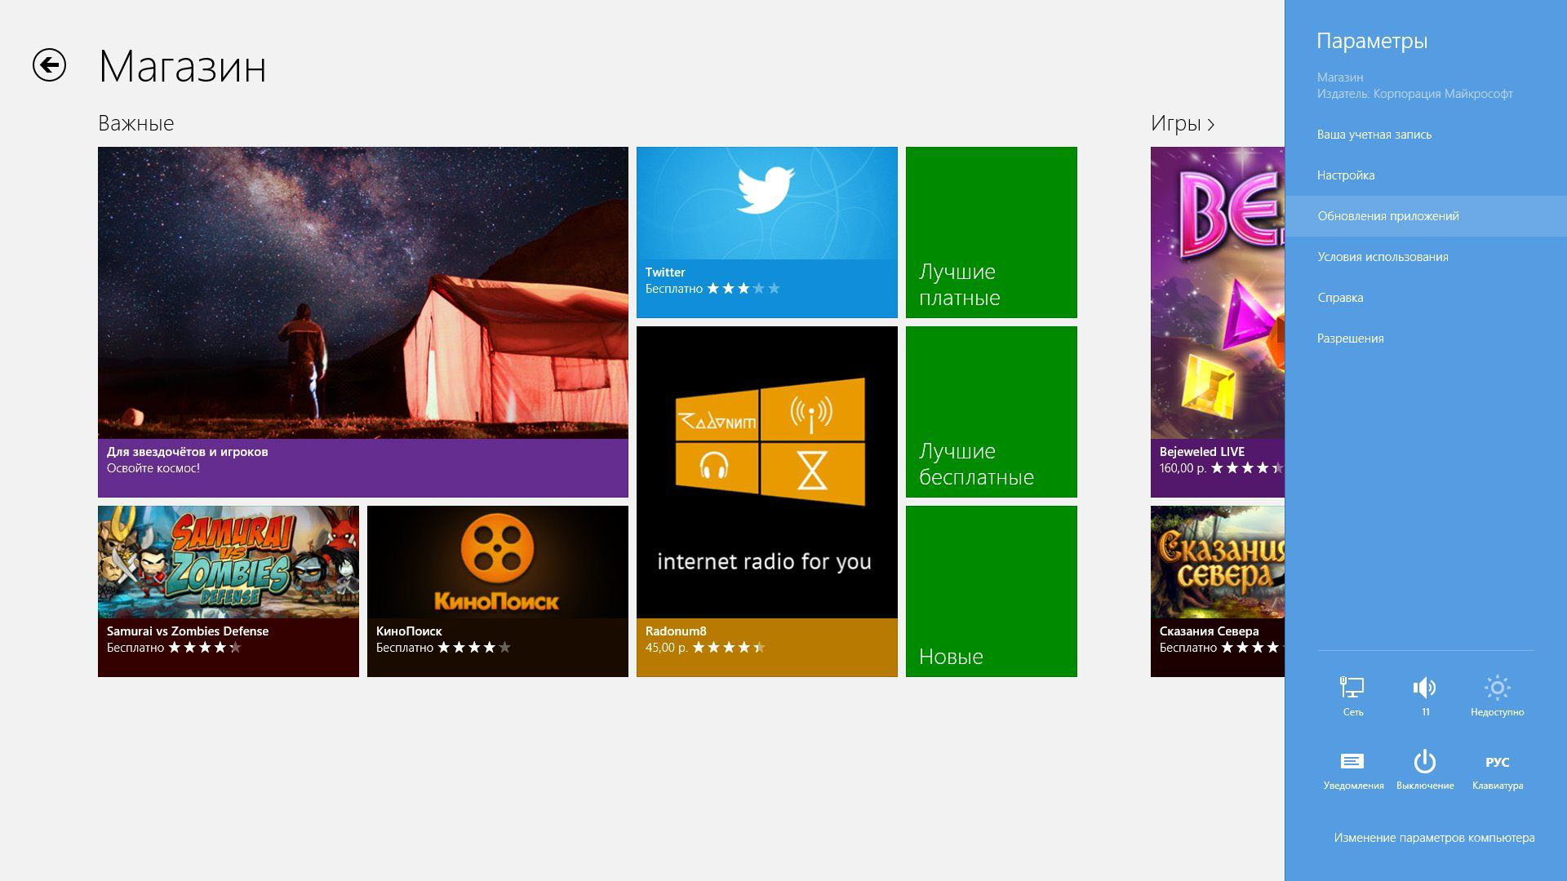Screen dimensions: 1567x881
Task: Click the brightness Недоступно icon
Action: (1497, 689)
